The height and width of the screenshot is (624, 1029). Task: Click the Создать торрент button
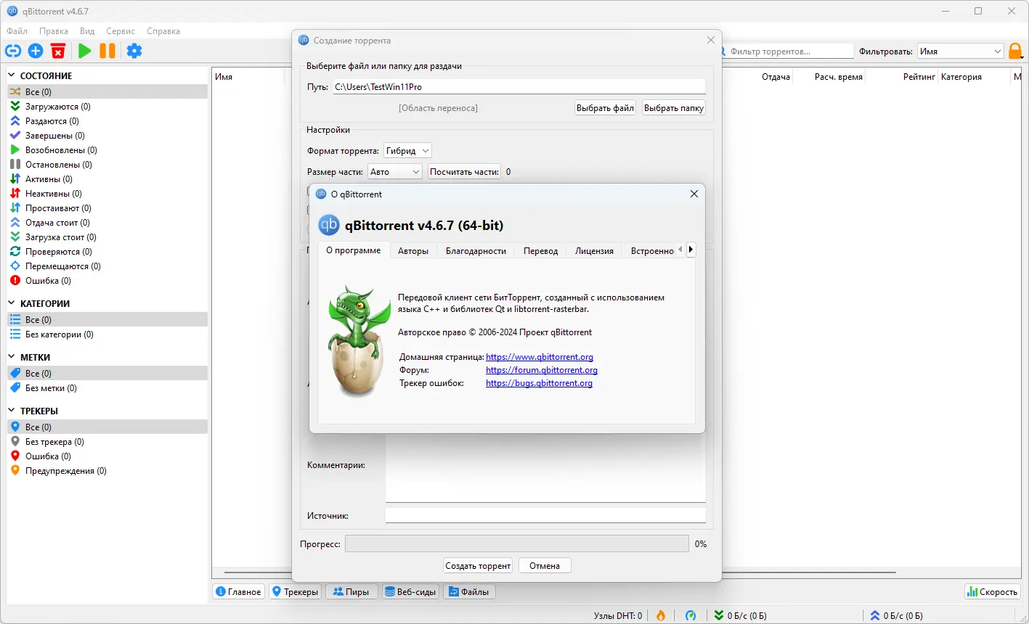coord(479,566)
